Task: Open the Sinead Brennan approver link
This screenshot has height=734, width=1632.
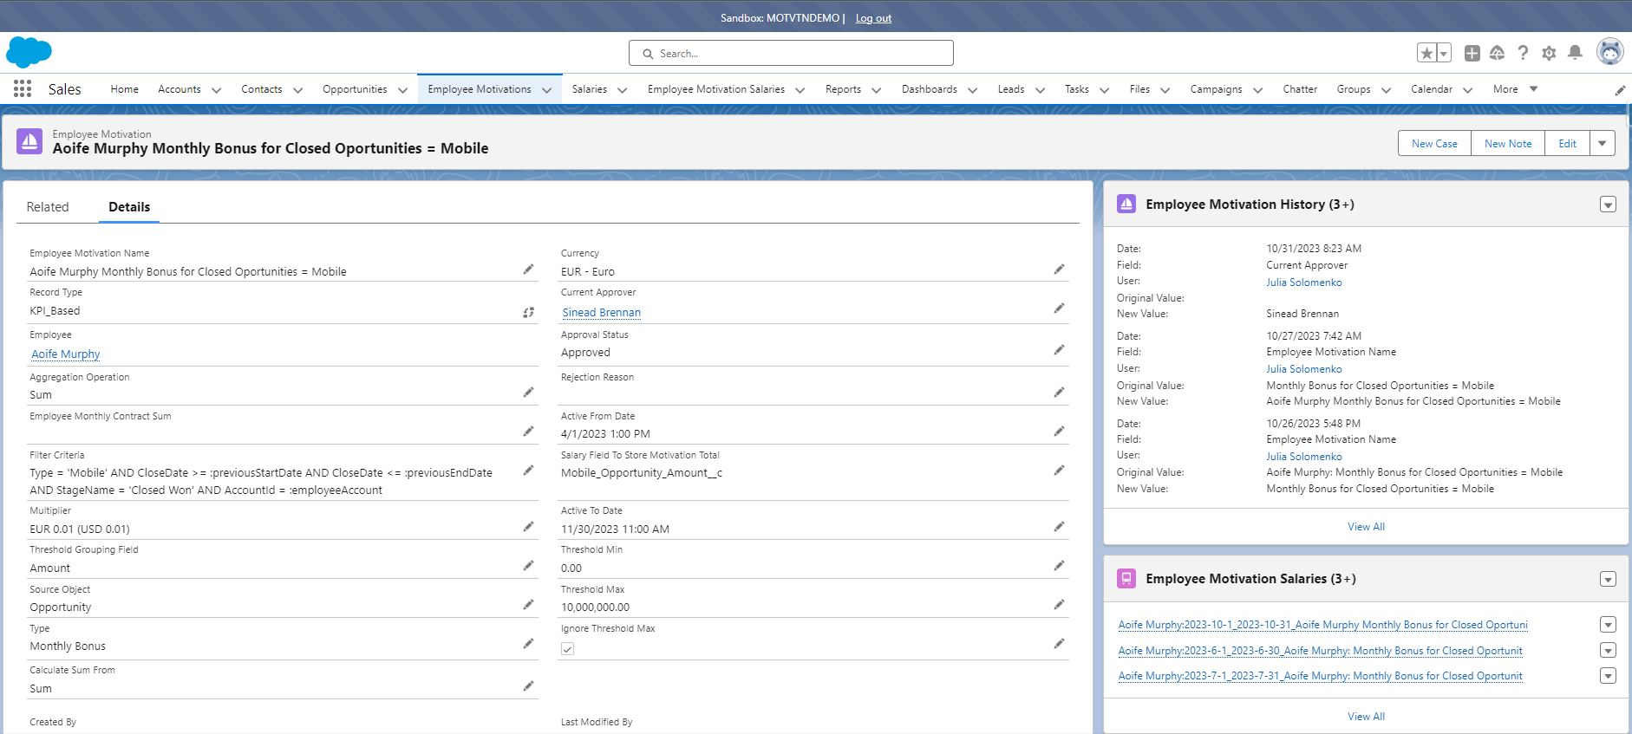Action: click(x=602, y=313)
